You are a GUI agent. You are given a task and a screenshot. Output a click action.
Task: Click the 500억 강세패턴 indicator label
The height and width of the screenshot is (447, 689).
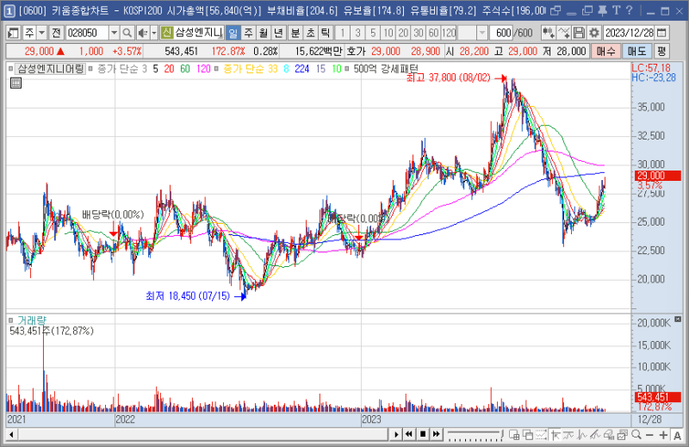click(385, 69)
